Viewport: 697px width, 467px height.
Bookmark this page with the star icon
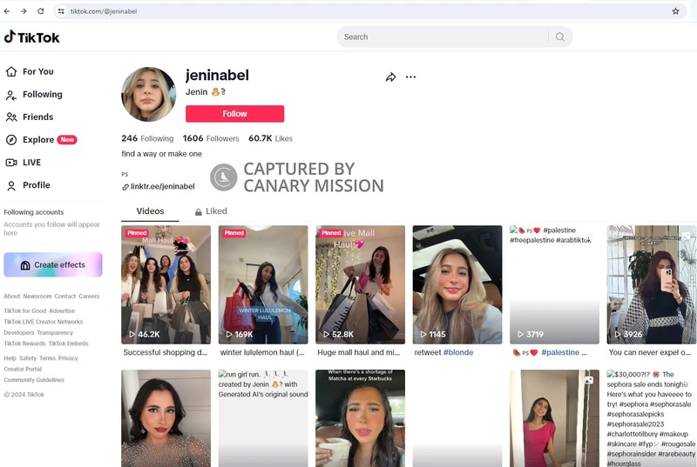click(x=675, y=11)
